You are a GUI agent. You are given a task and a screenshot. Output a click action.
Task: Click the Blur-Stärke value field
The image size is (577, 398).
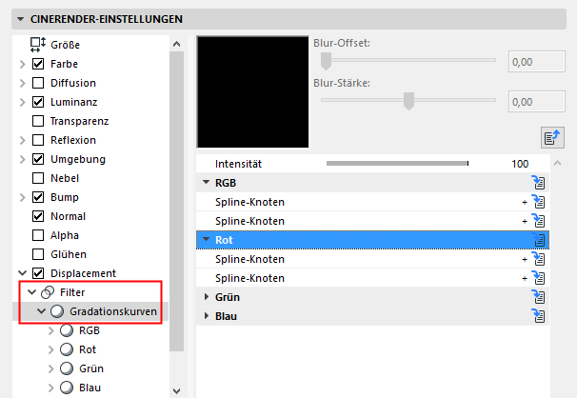click(x=536, y=102)
